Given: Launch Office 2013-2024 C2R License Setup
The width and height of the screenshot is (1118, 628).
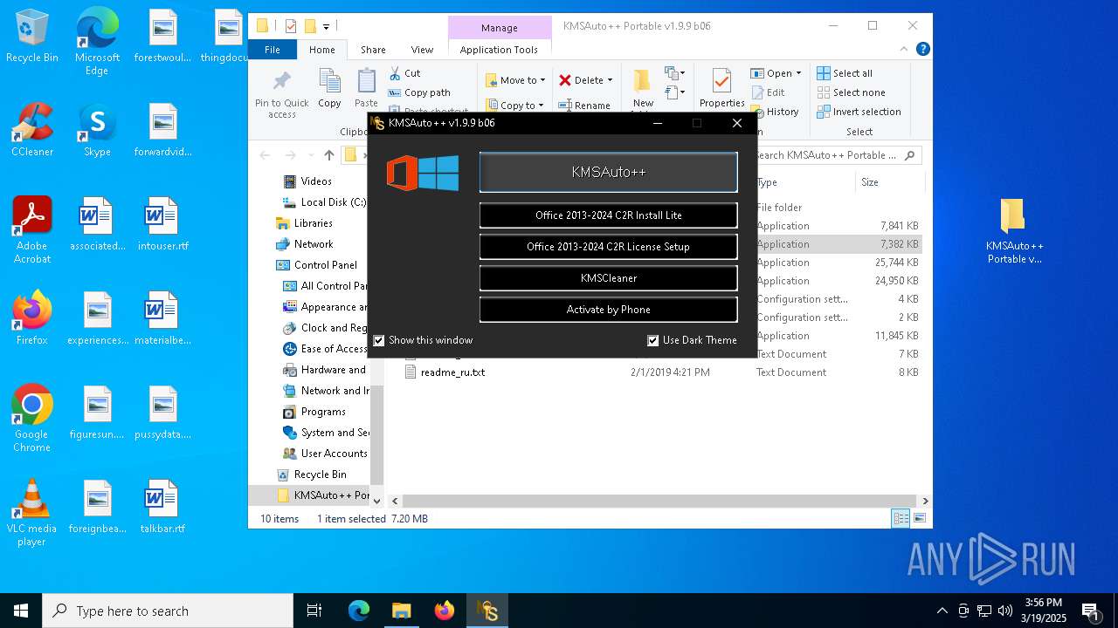Looking at the screenshot, I should click(608, 247).
